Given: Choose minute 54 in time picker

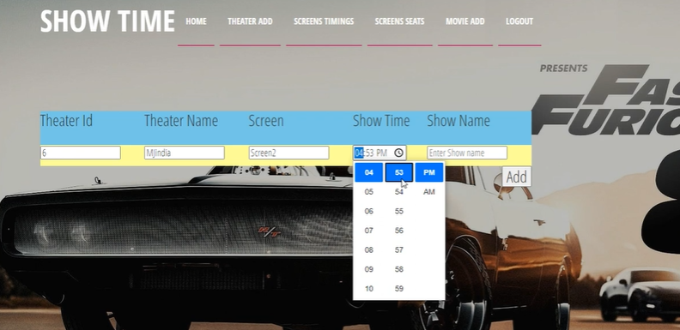Looking at the screenshot, I should [399, 192].
